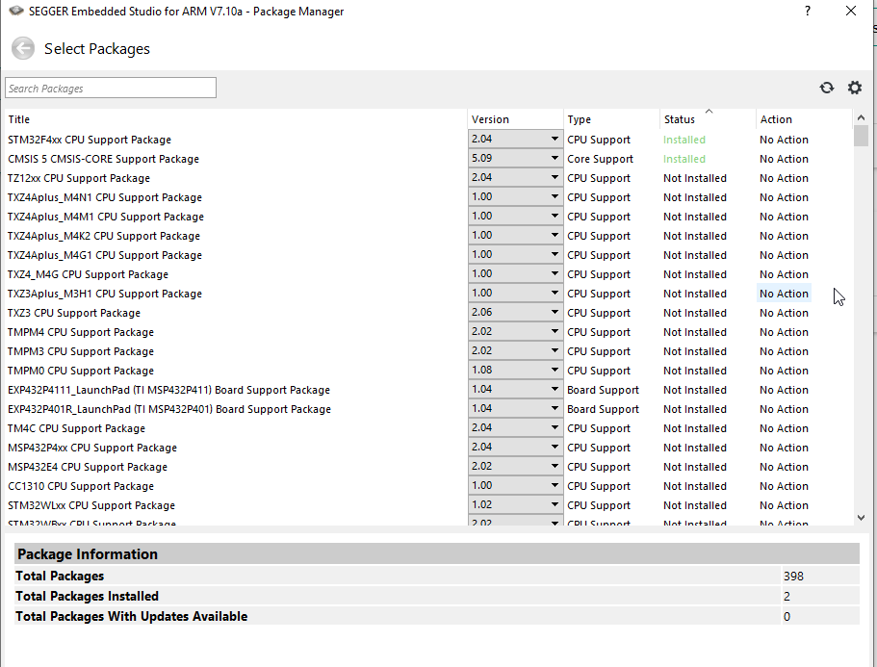Select TXZ3Aplus_M3H1 CPU Support Package title
877x667 pixels.
click(x=105, y=295)
